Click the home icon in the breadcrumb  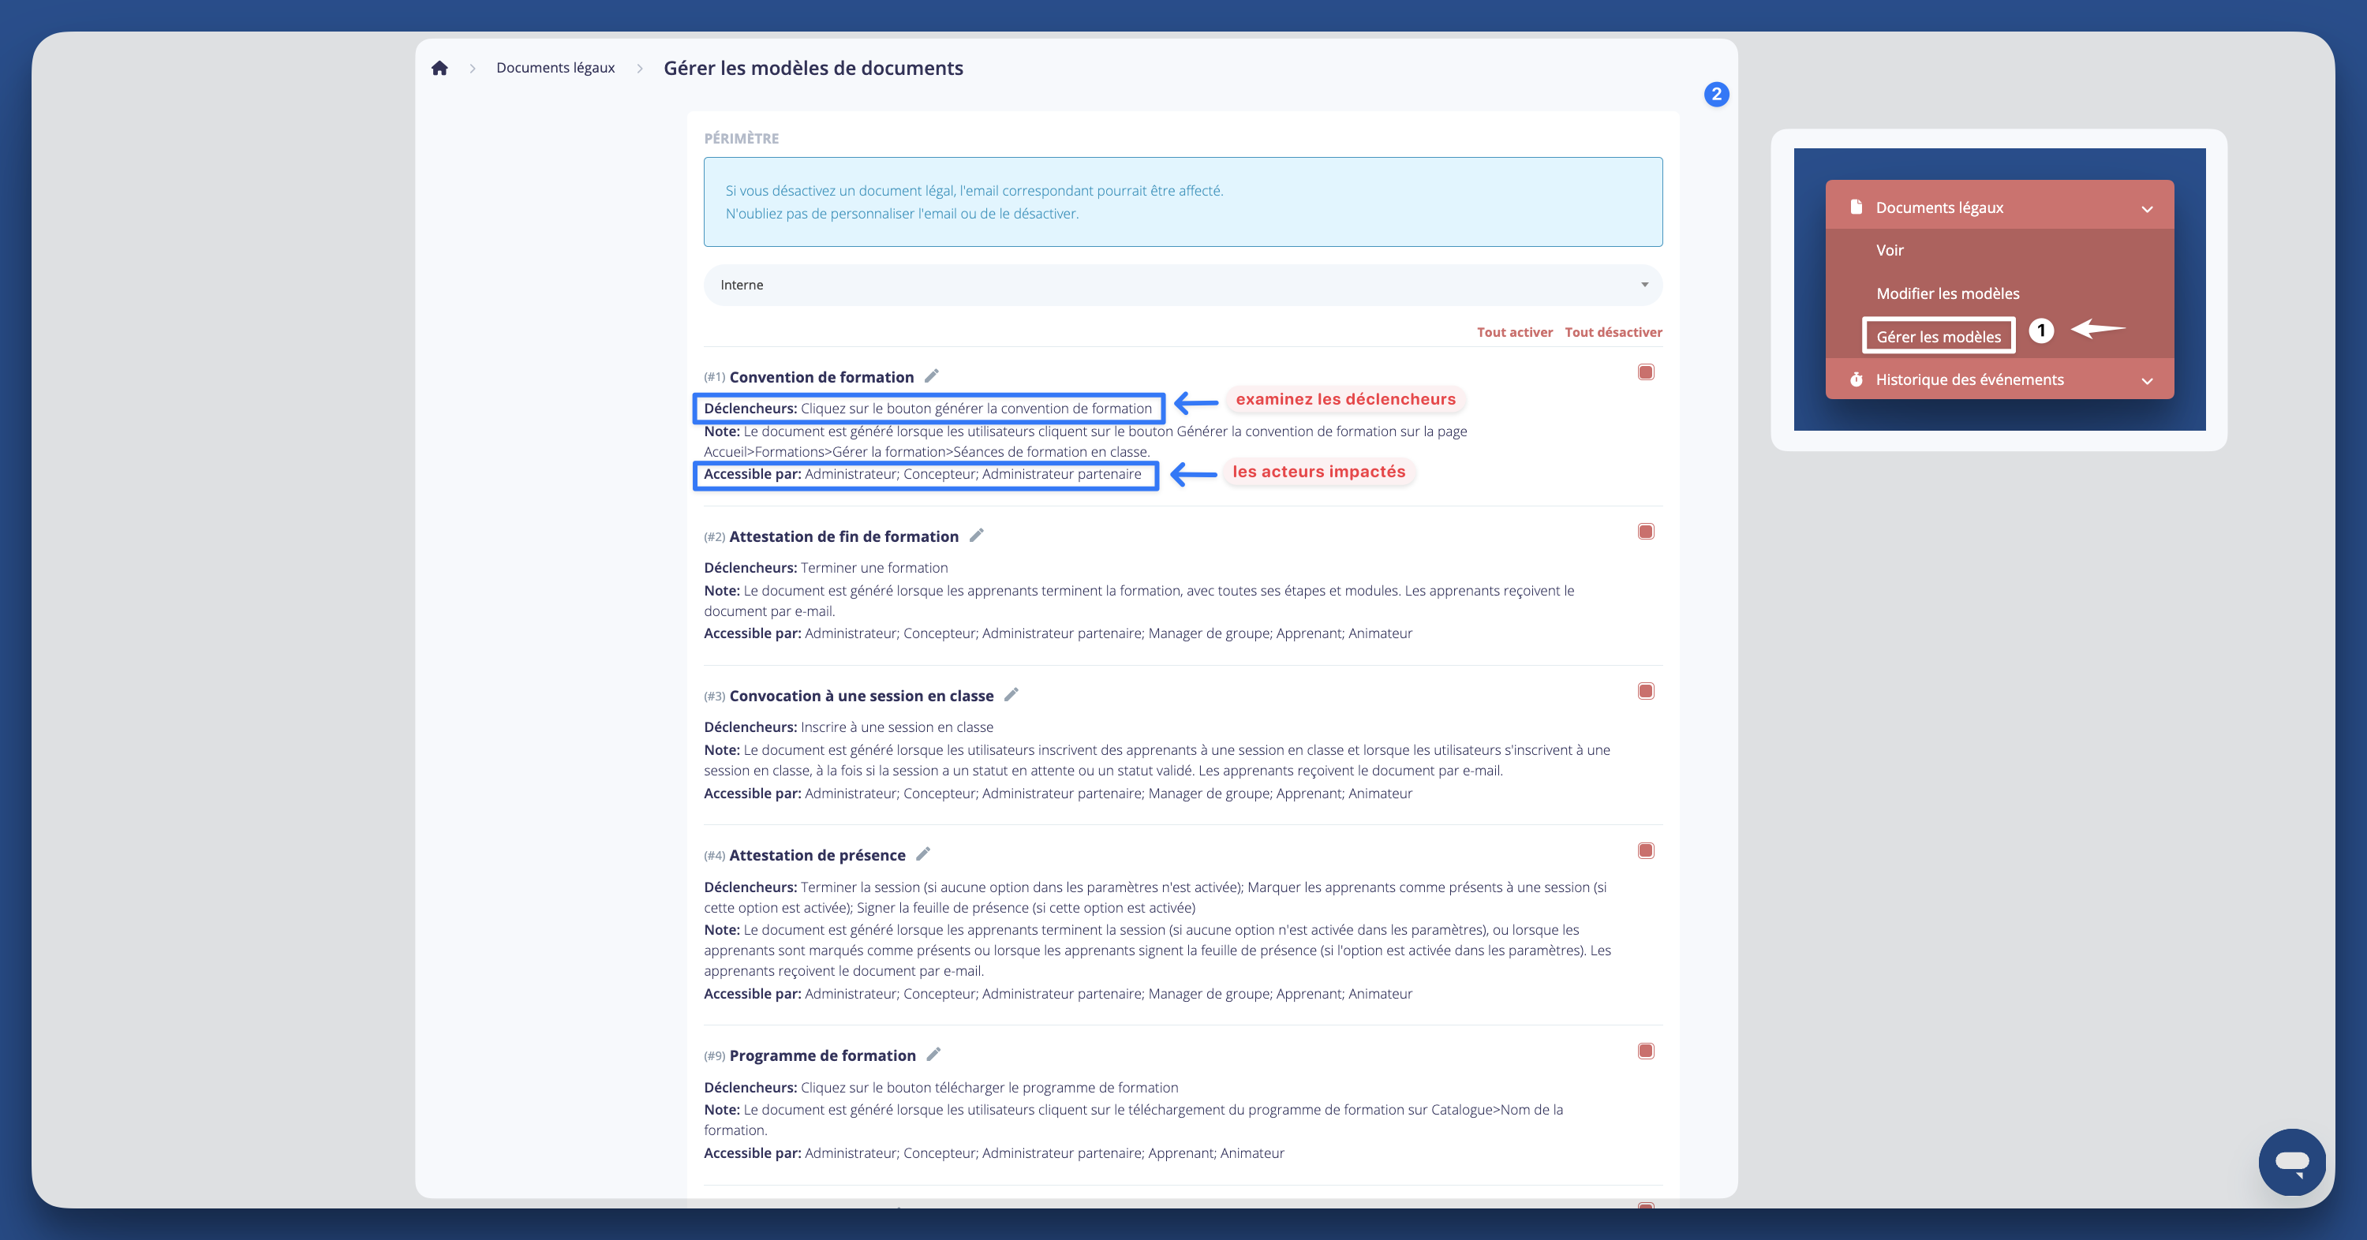(439, 67)
